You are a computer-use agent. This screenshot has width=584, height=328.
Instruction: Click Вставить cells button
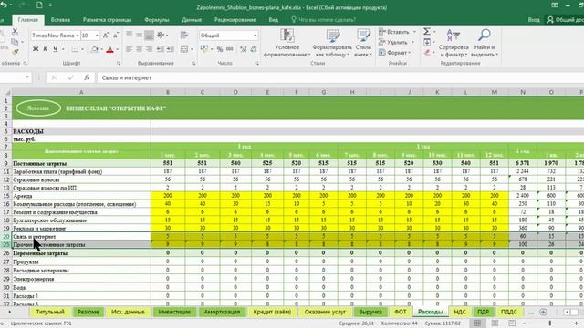pyautogui.click(x=397, y=32)
